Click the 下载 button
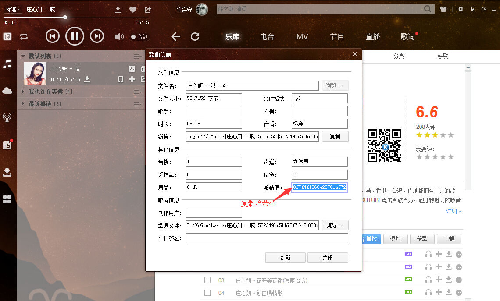 click(x=449, y=239)
